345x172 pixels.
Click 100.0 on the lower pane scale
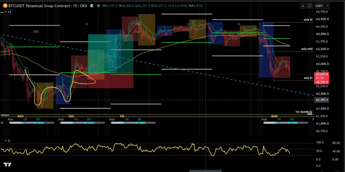pos(320,143)
